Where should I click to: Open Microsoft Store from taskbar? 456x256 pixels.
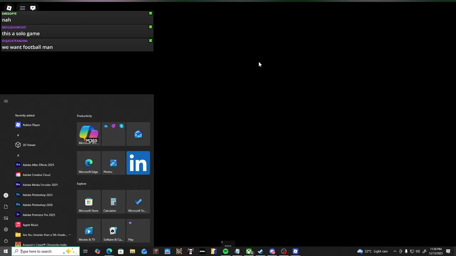tap(121, 251)
